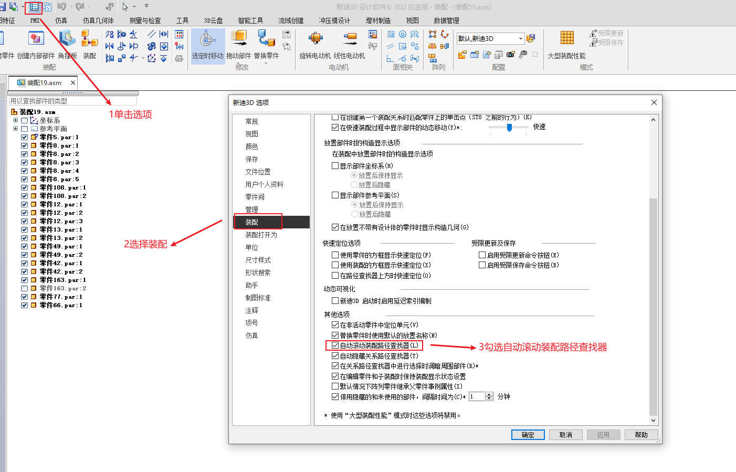Open the 默认,新迪3D configuration dropdown
The width and height of the screenshot is (736, 472).
click(x=521, y=38)
